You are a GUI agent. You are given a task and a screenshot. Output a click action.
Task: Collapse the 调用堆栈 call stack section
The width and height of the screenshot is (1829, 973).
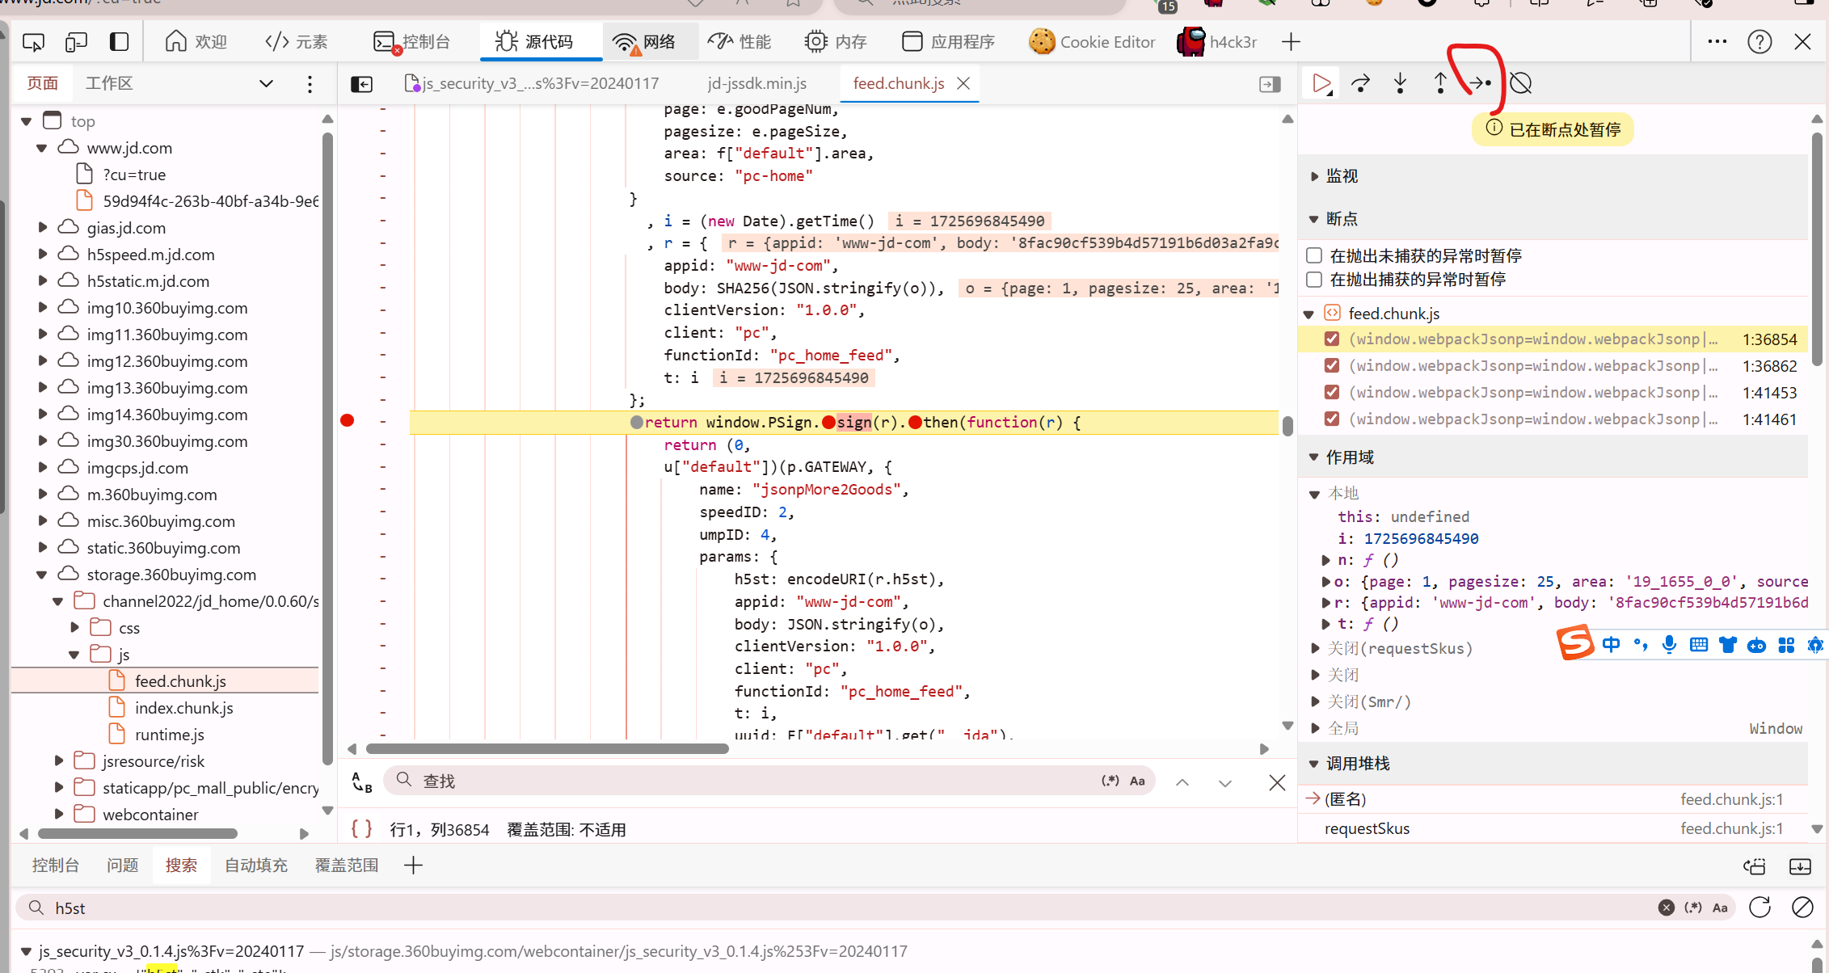1314,764
